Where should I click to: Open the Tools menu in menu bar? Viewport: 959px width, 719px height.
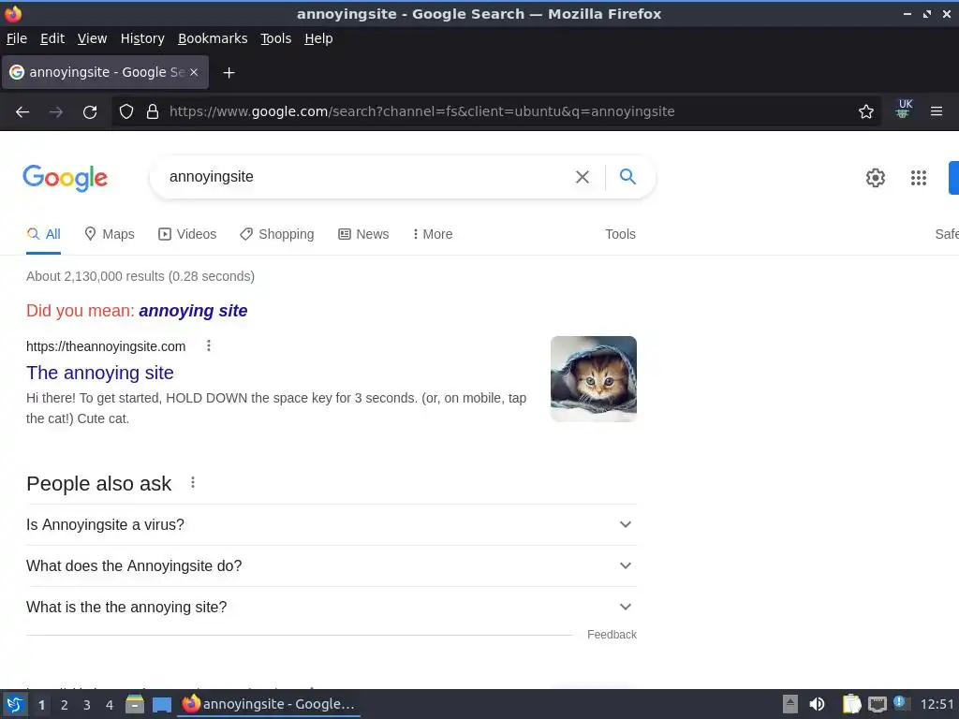coord(276,38)
